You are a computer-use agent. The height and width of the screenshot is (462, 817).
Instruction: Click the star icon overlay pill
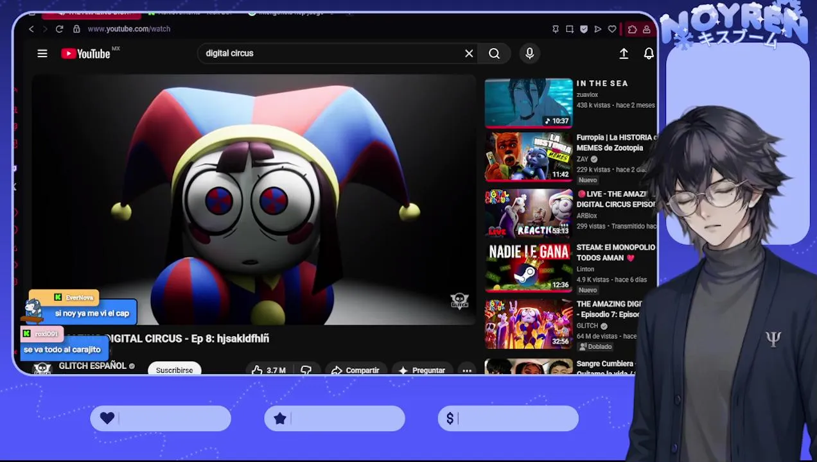[335, 418]
